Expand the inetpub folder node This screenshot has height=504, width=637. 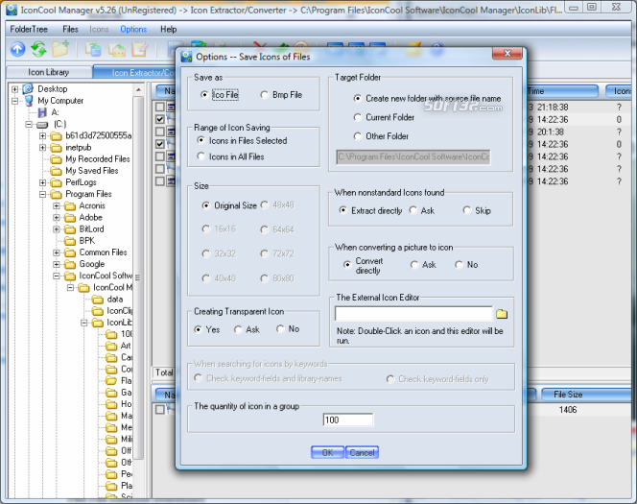pyautogui.click(x=42, y=148)
